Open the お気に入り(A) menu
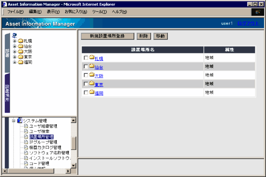Image resolution: width=266 pixels, height=177 pixels. pyautogui.click(x=76, y=12)
